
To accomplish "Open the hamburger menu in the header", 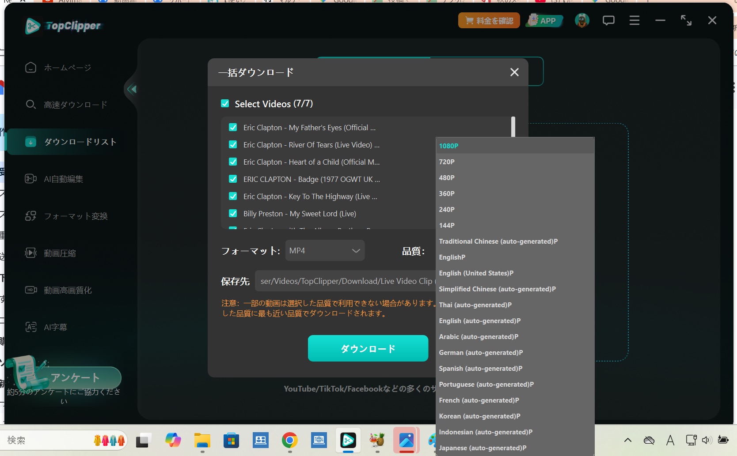I will [634, 20].
